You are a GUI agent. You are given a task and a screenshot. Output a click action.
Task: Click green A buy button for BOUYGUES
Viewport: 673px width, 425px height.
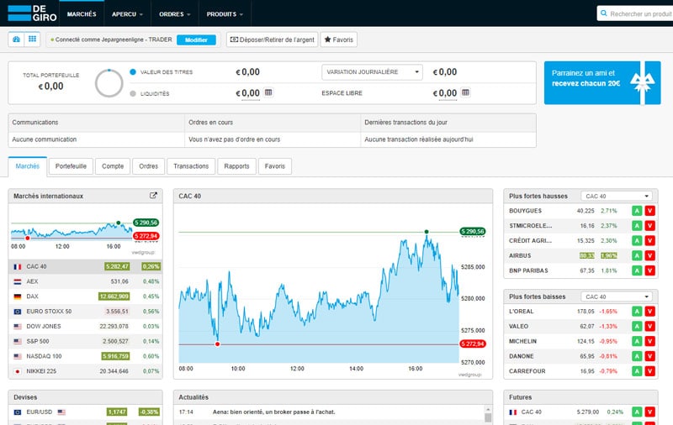point(637,211)
